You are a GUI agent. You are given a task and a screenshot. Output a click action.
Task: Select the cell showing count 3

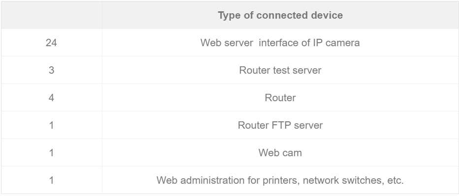tap(52, 70)
